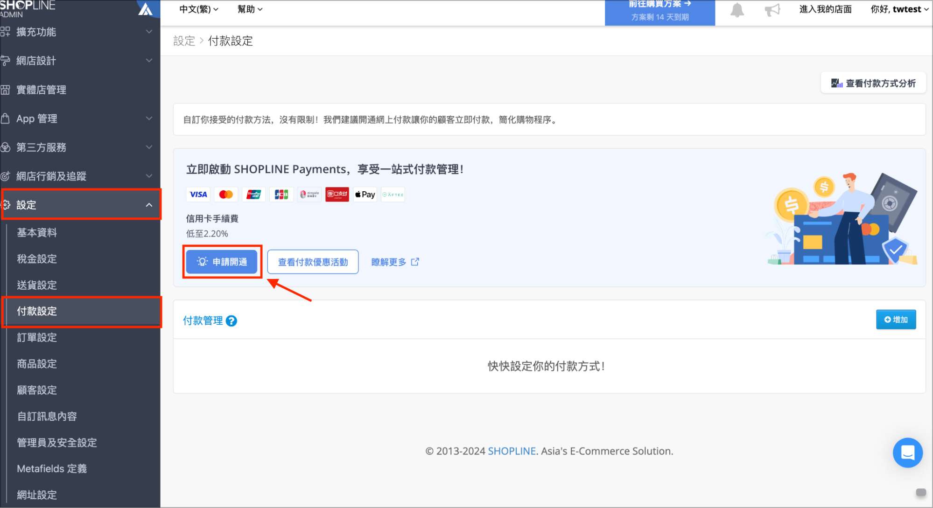Open 管理員及安全設定 in sidebar
933x508 pixels.
(57, 443)
